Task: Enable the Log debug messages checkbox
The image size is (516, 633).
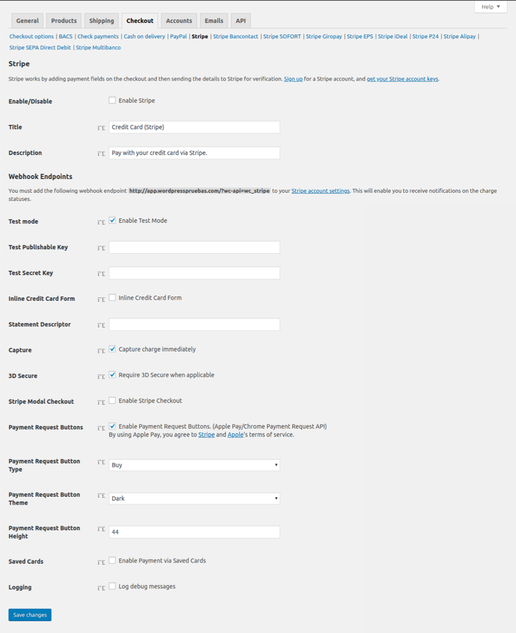Action: pyautogui.click(x=112, y=586)
